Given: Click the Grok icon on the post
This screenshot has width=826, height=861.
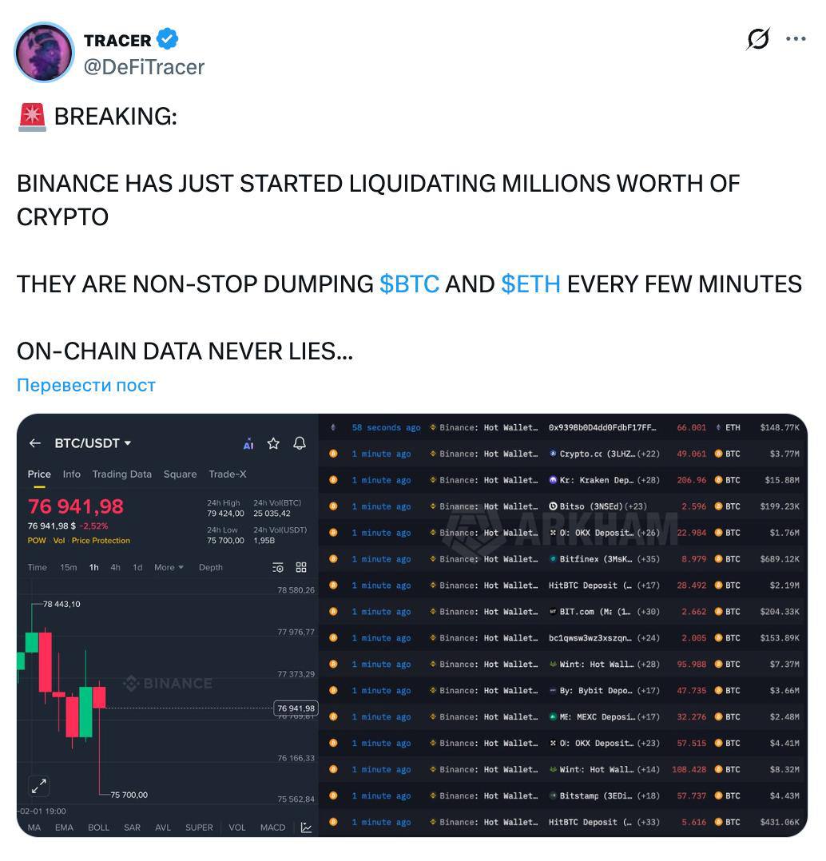Looking at the screenshot, I should click(x=757, y=39).
